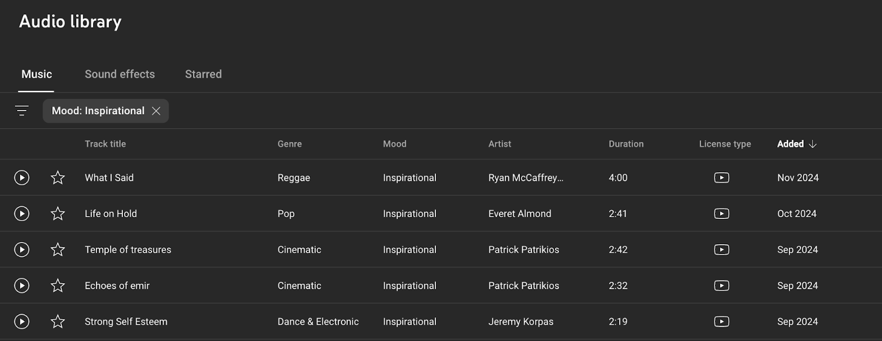Select artist Patrick Patrikios
Screen dimensions: 882x341
tap(524, 249)
